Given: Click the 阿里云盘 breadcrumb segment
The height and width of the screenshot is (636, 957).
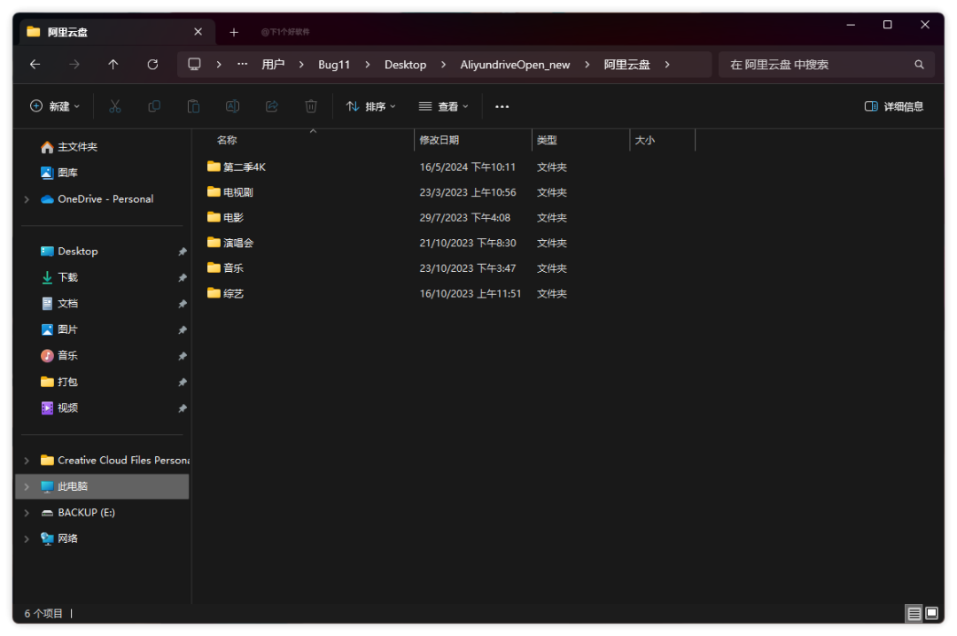Looking at the screenshot, I should [626, 64].
